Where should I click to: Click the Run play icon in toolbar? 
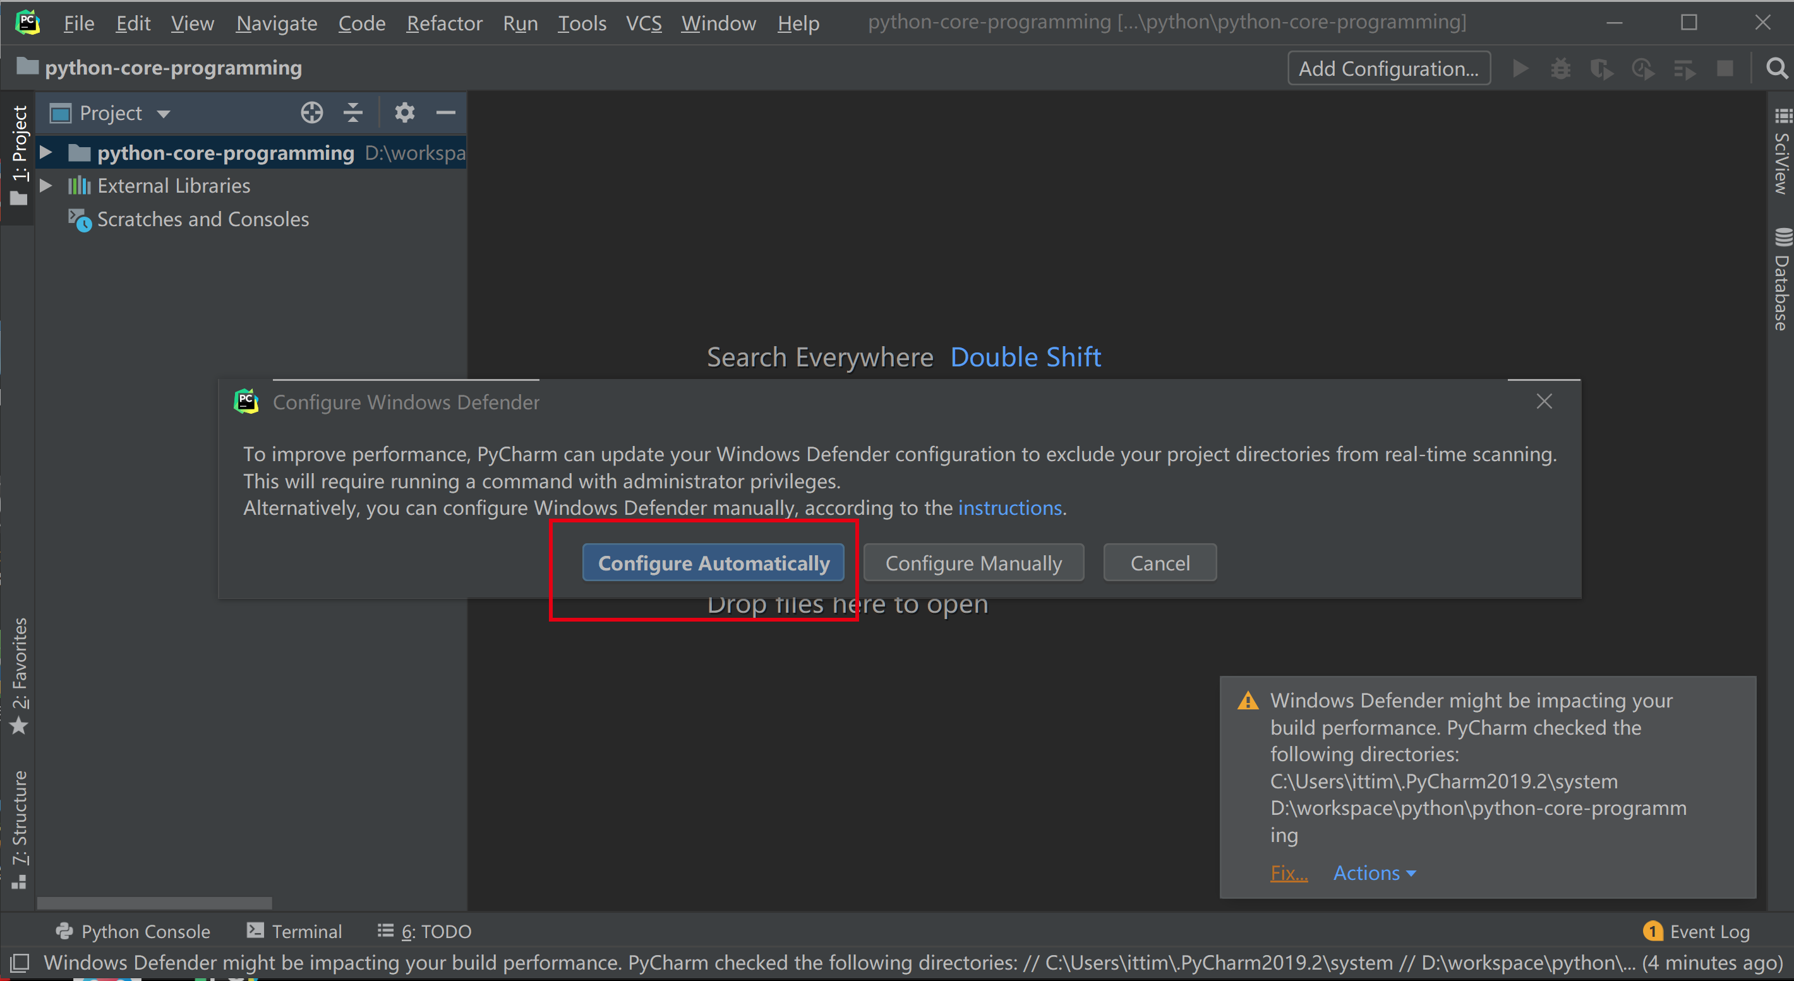(x=1521, y=68)
